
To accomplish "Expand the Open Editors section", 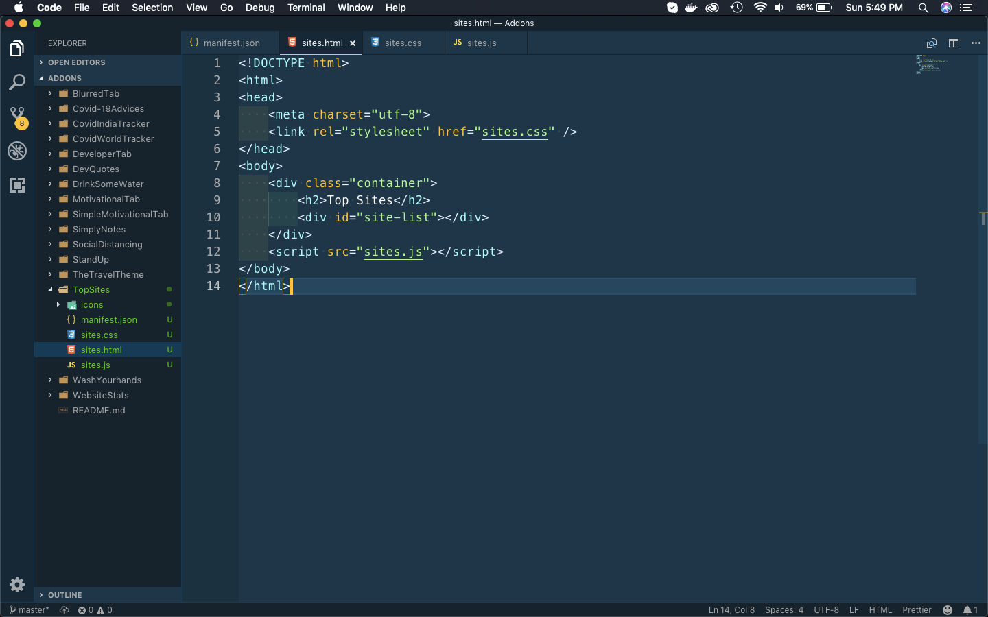I will [x=108, y=62].
